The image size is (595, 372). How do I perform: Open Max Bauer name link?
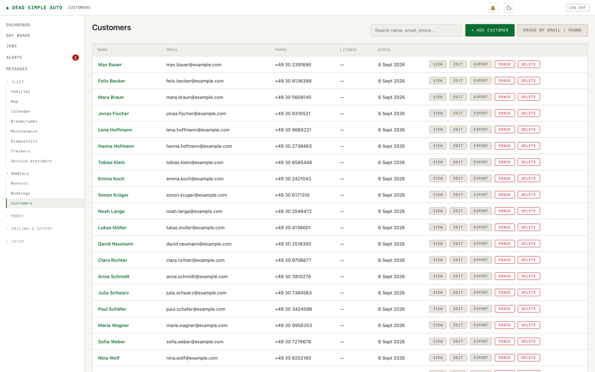pos(110,65)
